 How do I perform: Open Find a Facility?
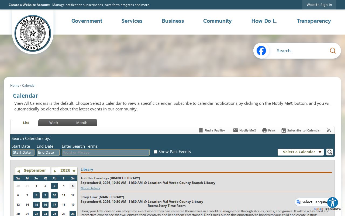(x=212, y=130)
